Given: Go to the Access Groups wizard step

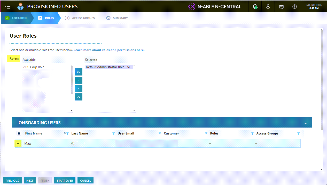Looking at the screenshot, I should point(80,18).
